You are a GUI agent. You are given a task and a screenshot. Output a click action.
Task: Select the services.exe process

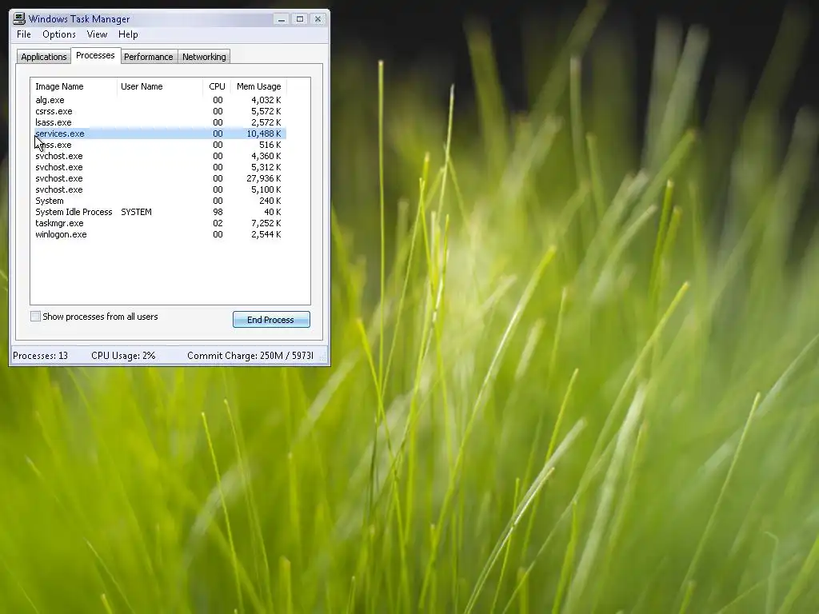160,134
